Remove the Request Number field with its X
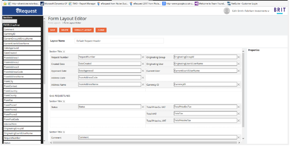292x147 pixels. [x=143, y=57]
